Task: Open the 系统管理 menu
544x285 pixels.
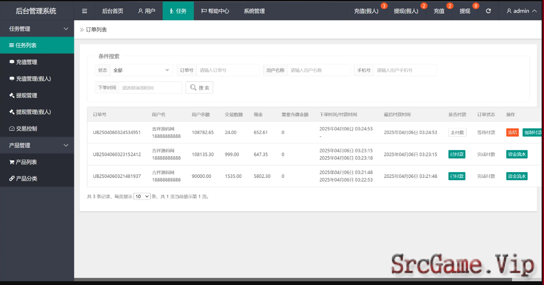Action: pyautogui.click(x=254, y=11)
